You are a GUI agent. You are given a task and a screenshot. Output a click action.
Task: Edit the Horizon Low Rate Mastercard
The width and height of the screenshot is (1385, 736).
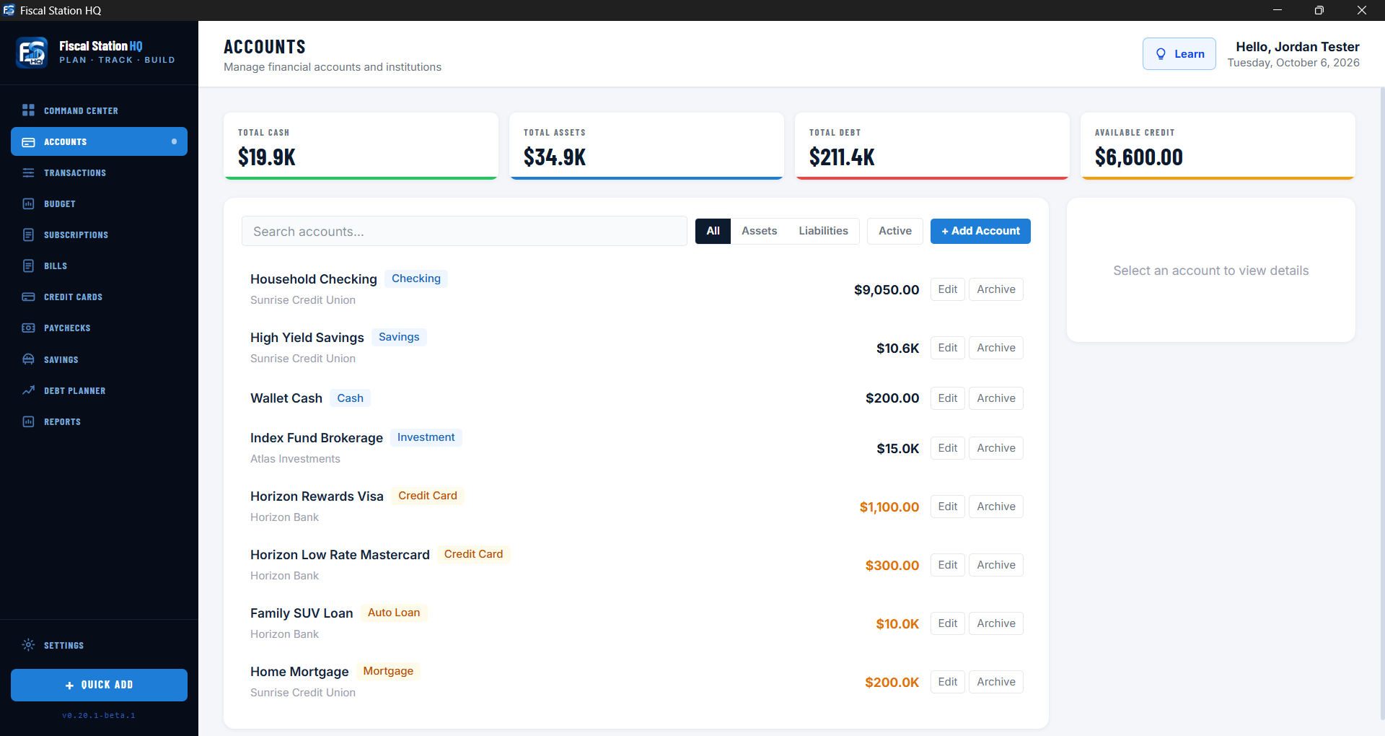point(947,565)
